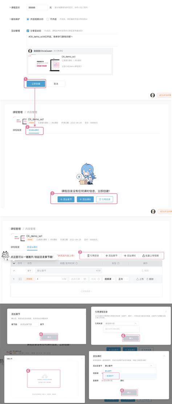Click the 课程定价 price input field
This screenshot has height=404, width=172.
(37, 8)
